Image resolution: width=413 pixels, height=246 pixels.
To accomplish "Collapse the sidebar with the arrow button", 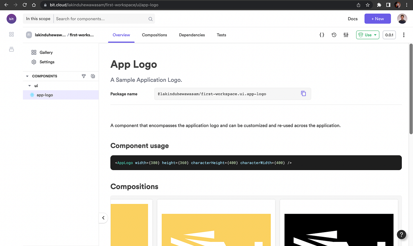I will tap(103, 218).
